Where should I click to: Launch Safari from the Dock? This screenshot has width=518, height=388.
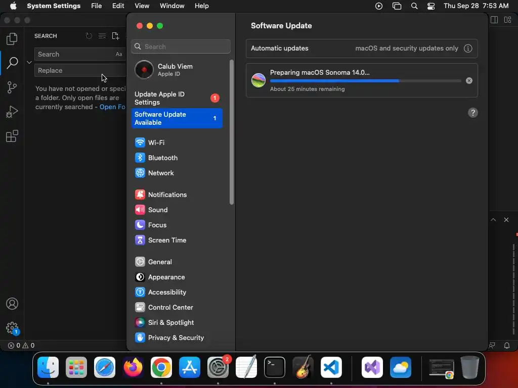pos(105,367)
